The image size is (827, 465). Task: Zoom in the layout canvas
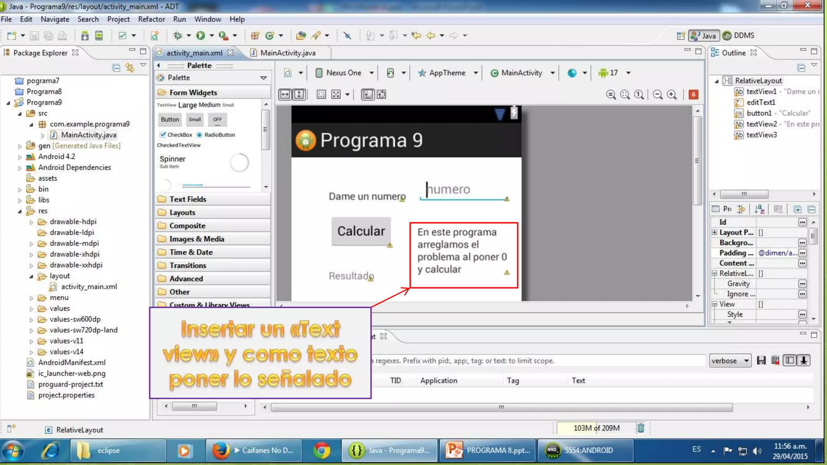[672, 94]
